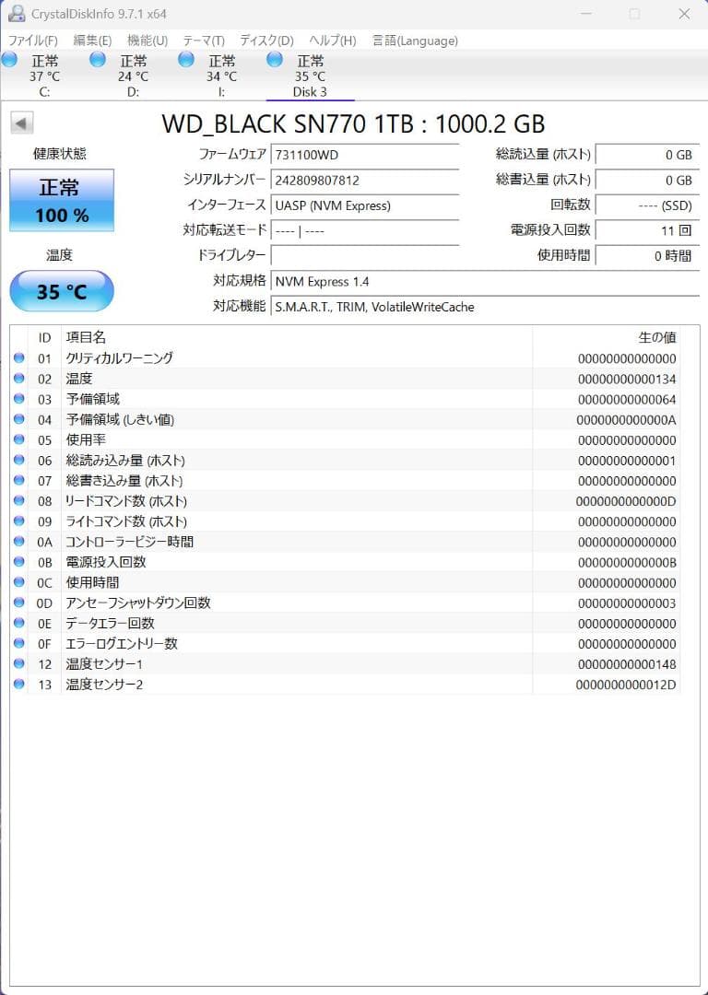Click the 対応機能 field listing S.M.A.R.T., TRIM
Screen dimensions: 708x995
(x=485, y=307)
